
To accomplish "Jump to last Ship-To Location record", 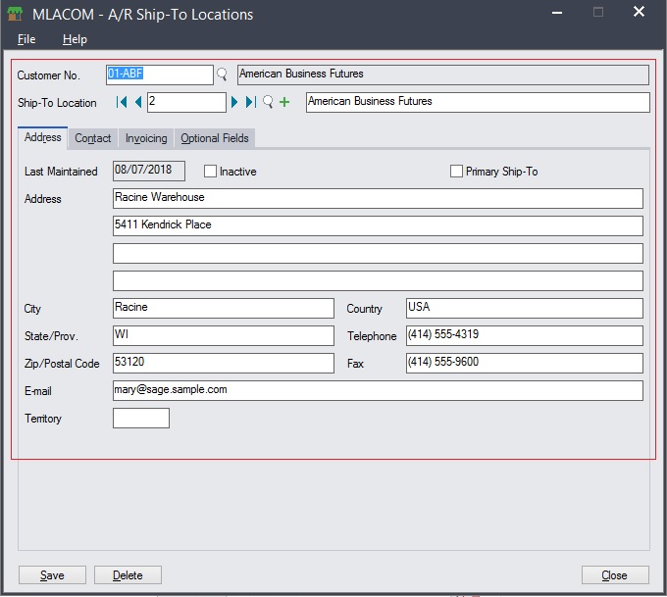I will (250, 102).
